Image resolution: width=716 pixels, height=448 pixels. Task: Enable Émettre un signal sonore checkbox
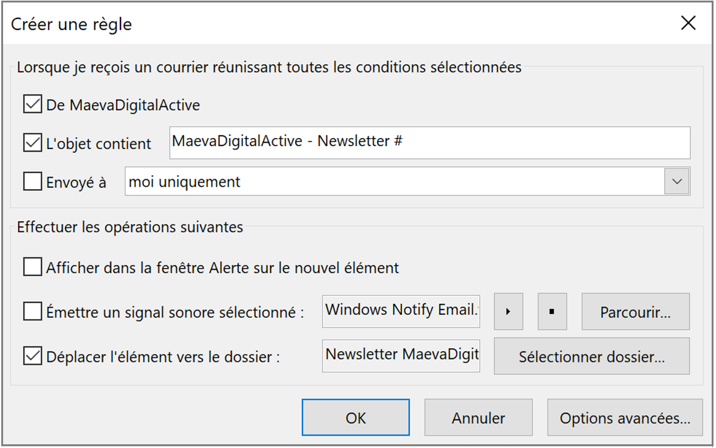pos(32,312)
